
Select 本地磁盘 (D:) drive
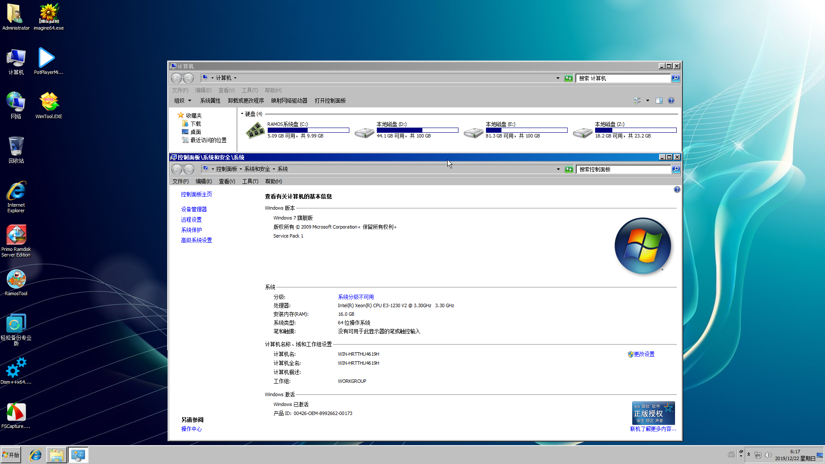point(406,130)
